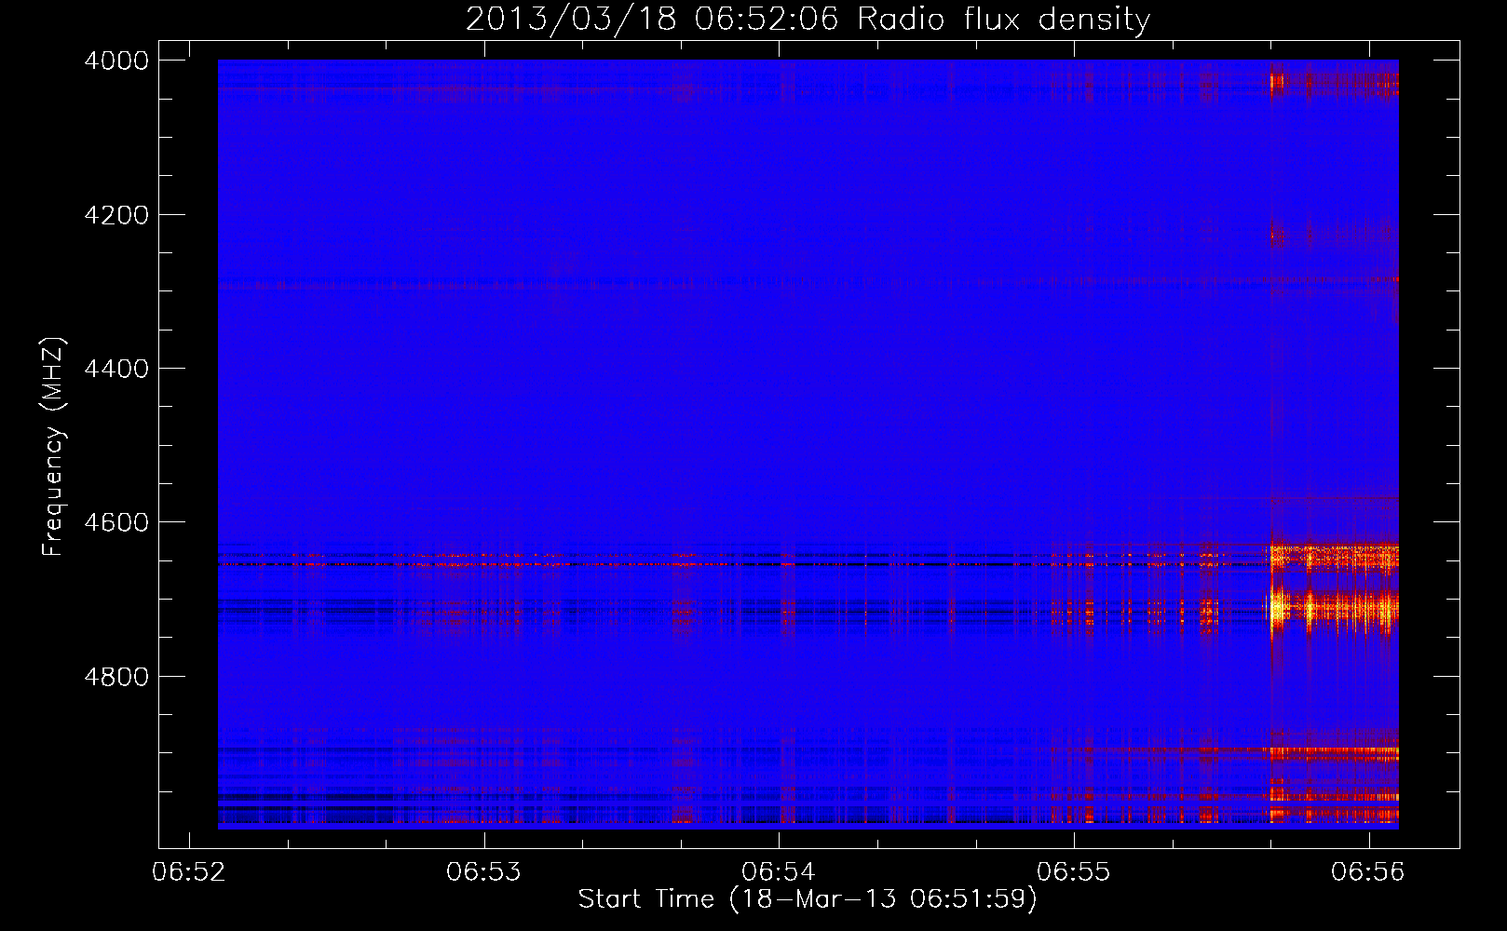
Task: Click the plot title '2013/03/18 06:52:06 Radio flux density'
Action: tap(808, 19)
